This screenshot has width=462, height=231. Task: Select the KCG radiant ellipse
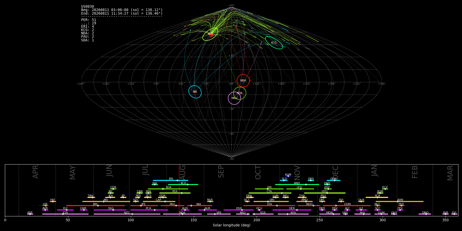[274, 43]
